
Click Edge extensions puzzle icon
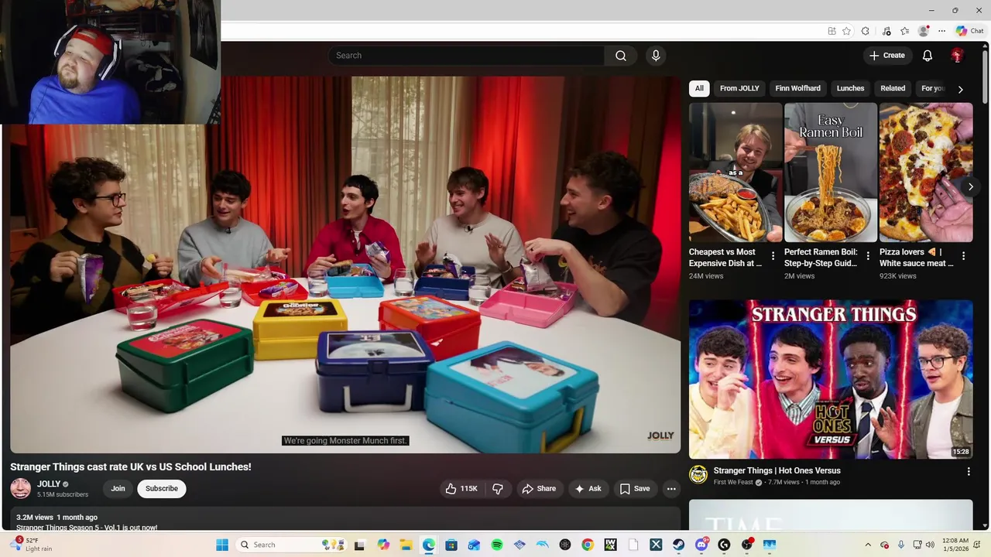(866, 31)
